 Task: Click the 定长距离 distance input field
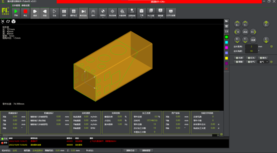point(251,46)
